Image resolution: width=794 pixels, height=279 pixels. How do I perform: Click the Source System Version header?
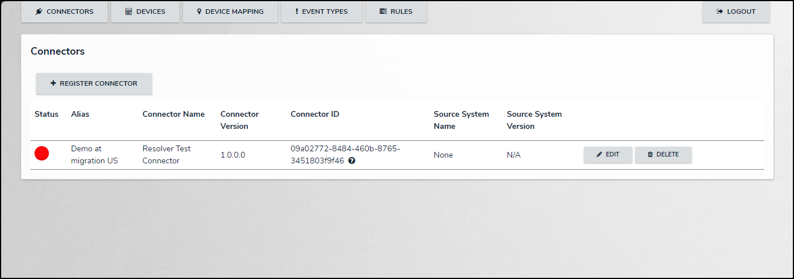(x=534, y=120)
